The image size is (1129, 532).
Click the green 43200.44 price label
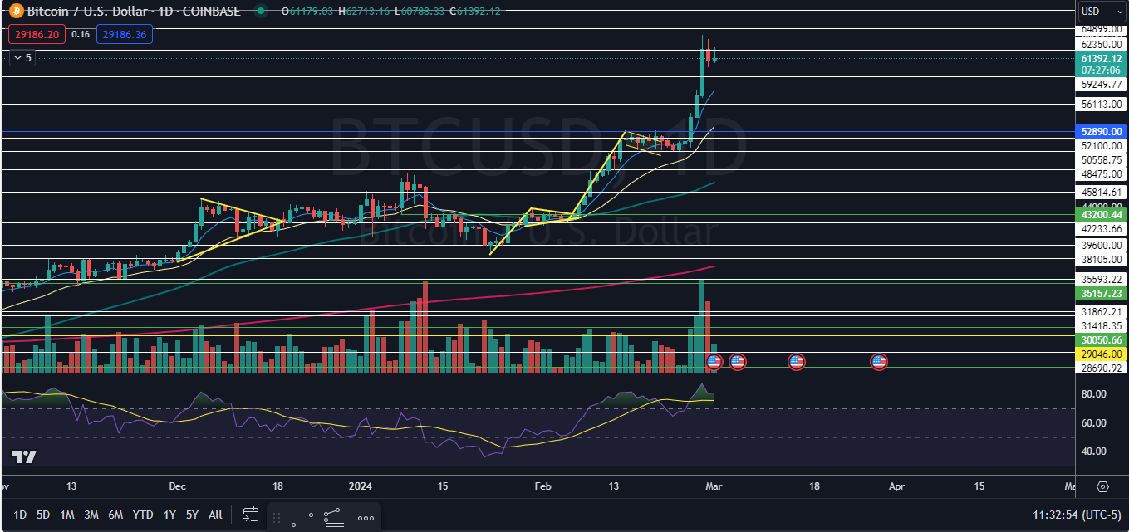point(1102,214)
